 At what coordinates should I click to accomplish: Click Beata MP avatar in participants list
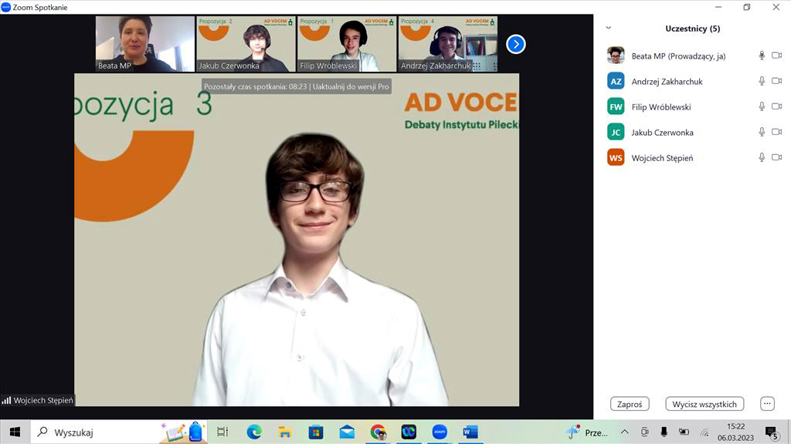[616, 55]
